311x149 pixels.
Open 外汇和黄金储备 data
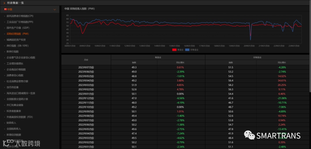point(15,105)
